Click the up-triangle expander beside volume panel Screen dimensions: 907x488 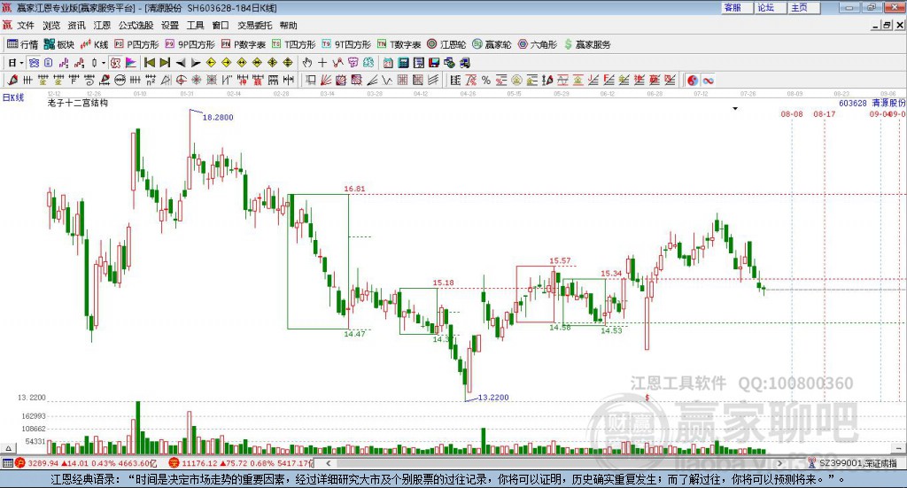click(x=8, y=448)
